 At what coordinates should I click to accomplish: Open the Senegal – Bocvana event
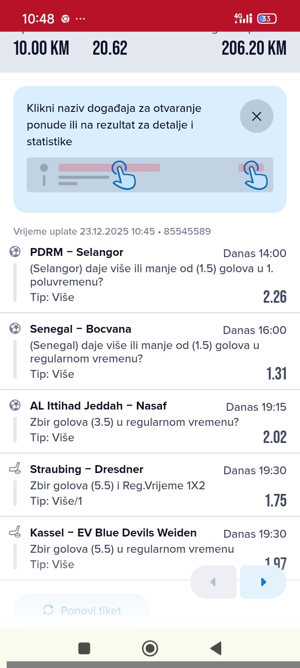point(80,329)
